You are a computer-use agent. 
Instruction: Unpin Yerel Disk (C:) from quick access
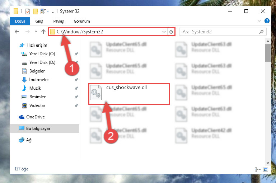point(76,54)
